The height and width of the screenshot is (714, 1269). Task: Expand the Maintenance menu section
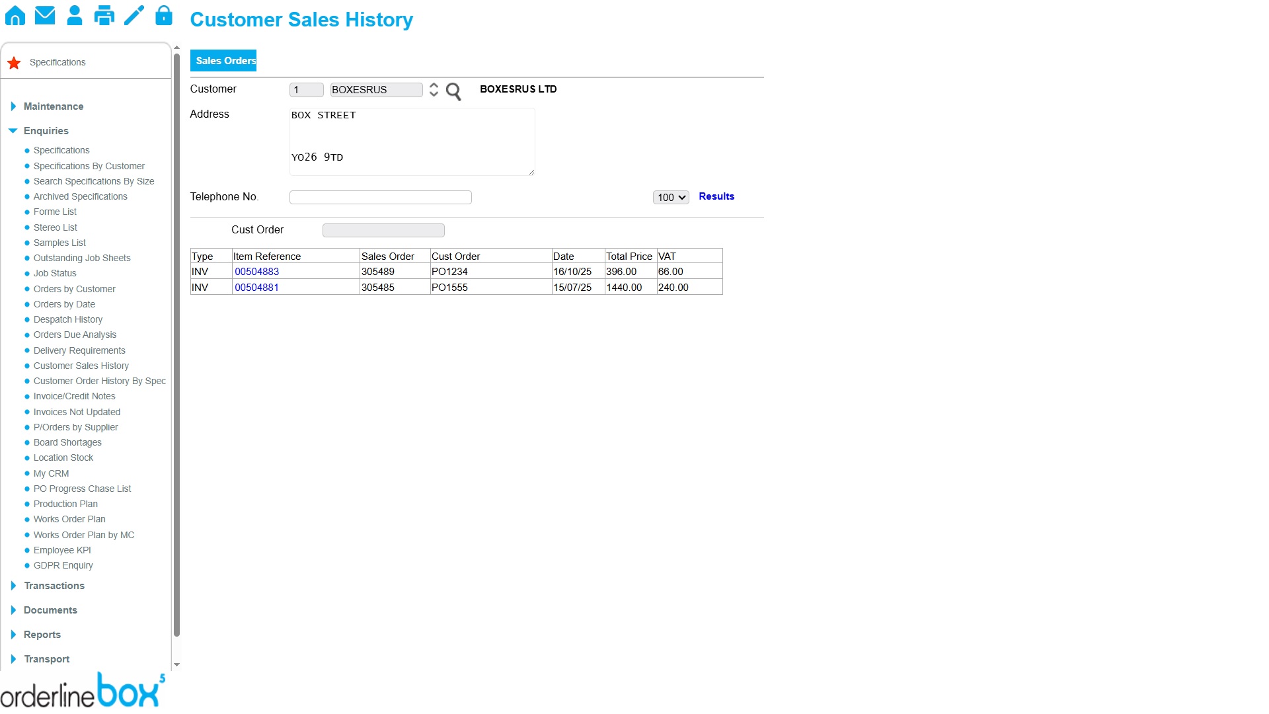click(54, 106)
